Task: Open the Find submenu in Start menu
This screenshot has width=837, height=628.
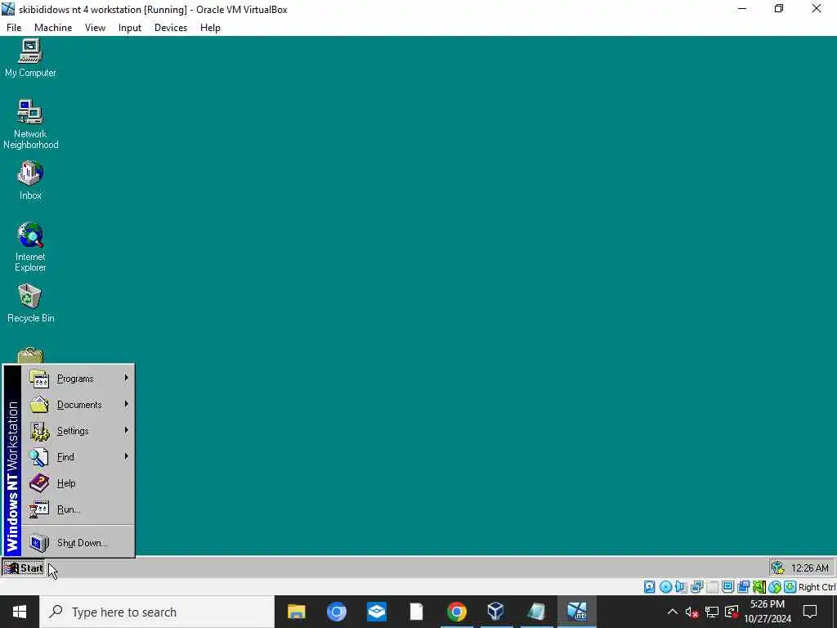Action: 78,457
